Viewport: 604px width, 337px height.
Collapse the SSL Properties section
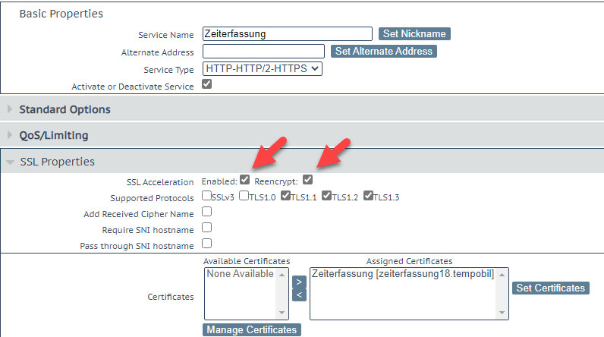coord(57,162)
